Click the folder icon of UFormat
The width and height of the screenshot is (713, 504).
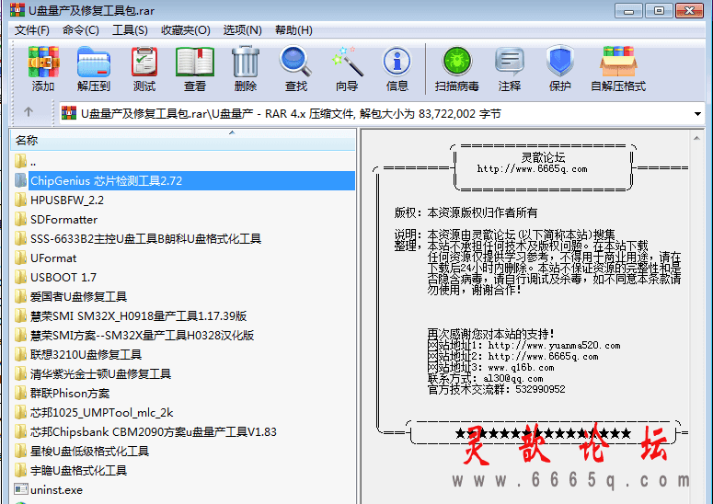coord(20,258)
